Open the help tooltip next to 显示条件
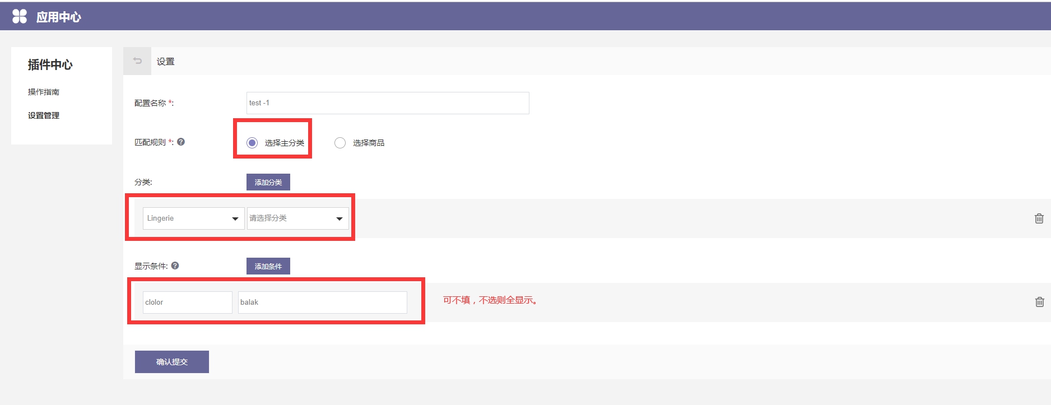 click(175, 266)
